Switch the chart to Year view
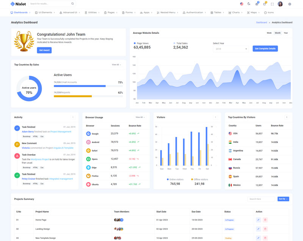 (x=286, y=33)
